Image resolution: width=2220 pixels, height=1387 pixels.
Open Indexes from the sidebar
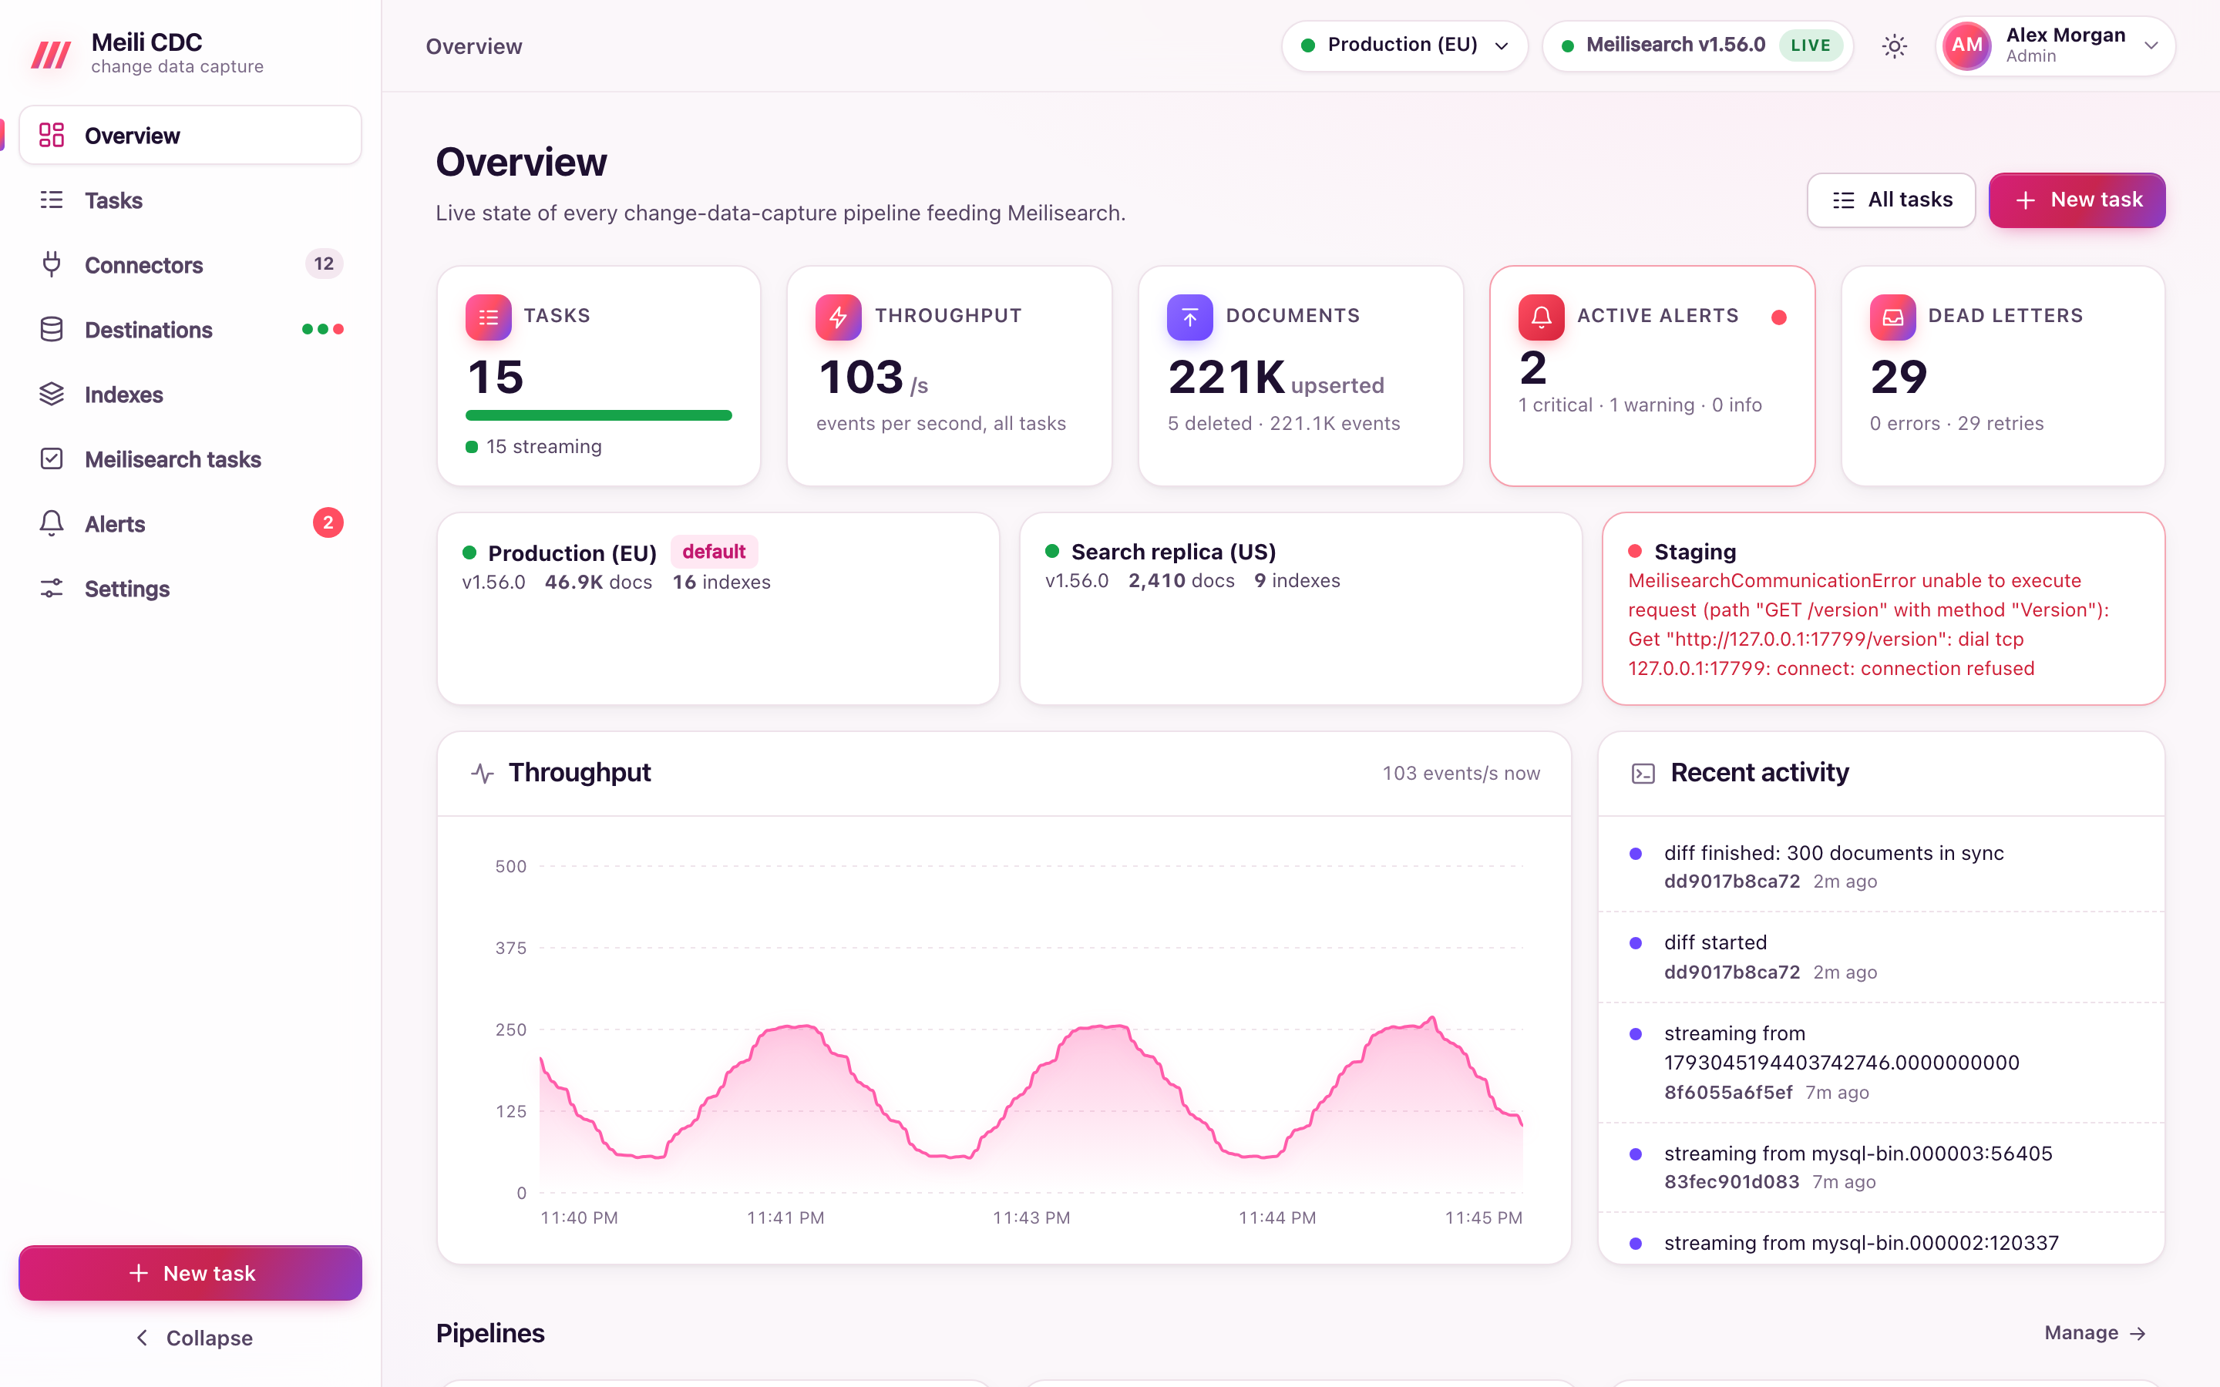[x=191, y=395]
